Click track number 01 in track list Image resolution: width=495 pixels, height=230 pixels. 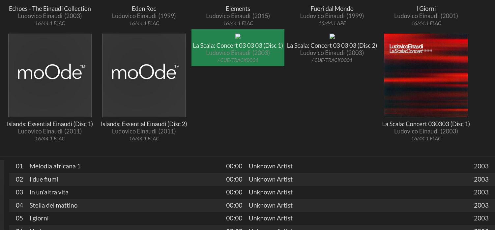point(19,166)
